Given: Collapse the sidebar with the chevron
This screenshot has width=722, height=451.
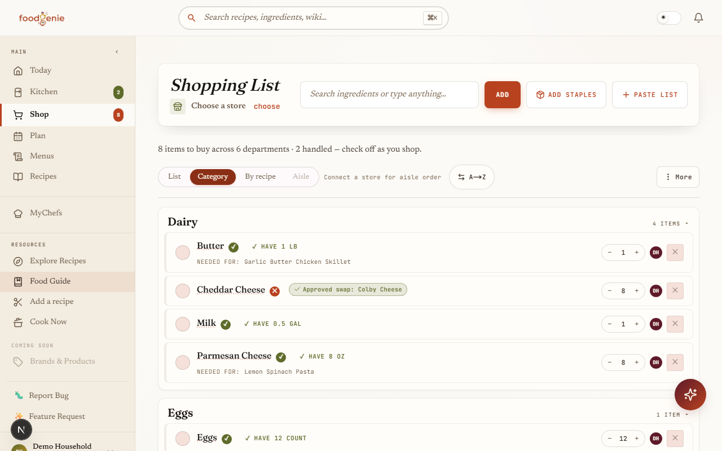Looking at the screenshot, I should coord(117,52).
